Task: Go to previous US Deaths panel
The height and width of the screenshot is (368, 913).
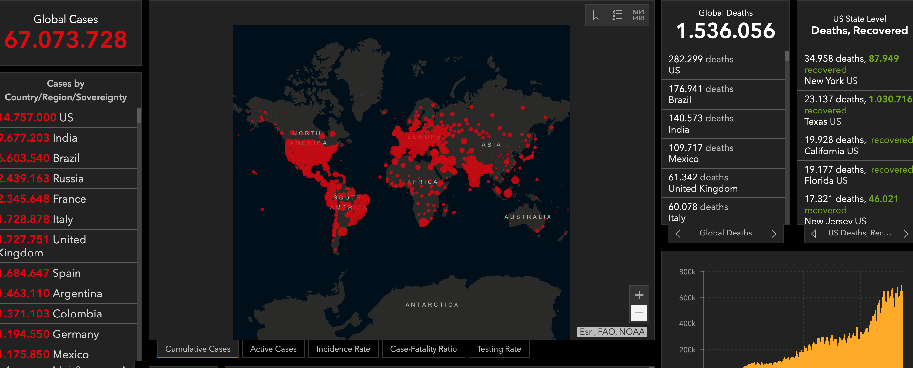Action: tap(813, 234)
